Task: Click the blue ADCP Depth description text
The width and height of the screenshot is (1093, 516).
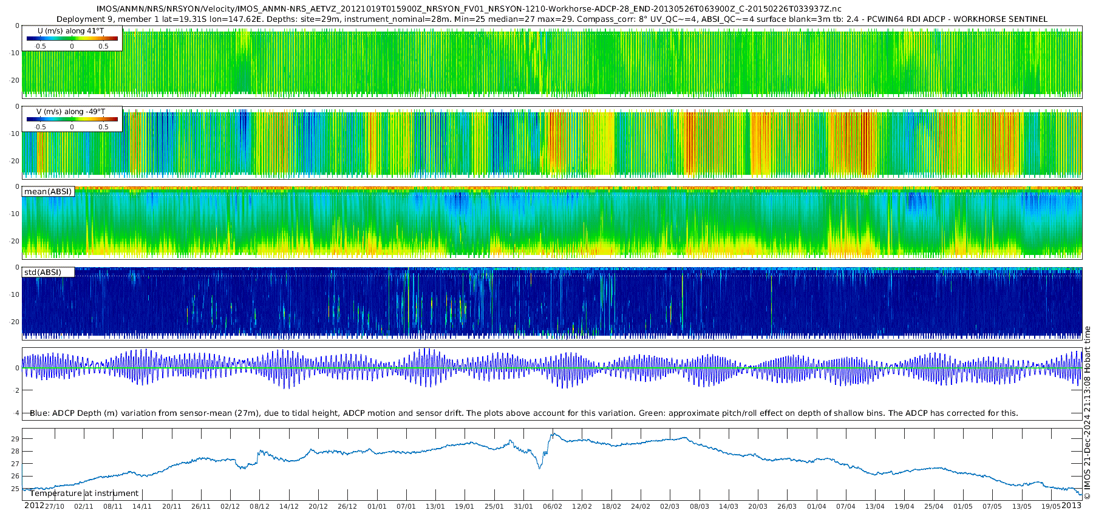Action: [523, 413]
